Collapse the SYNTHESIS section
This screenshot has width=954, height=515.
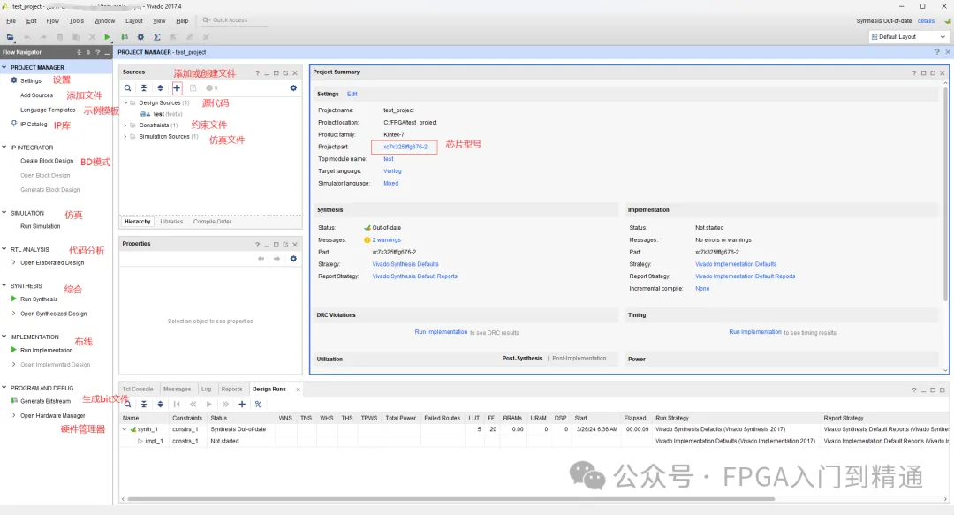[4, 285]
